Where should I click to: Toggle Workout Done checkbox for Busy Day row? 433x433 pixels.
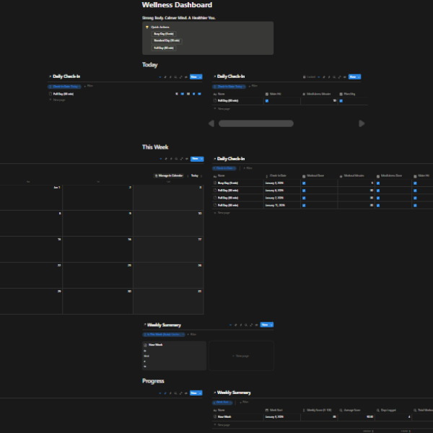coord(304,183)
